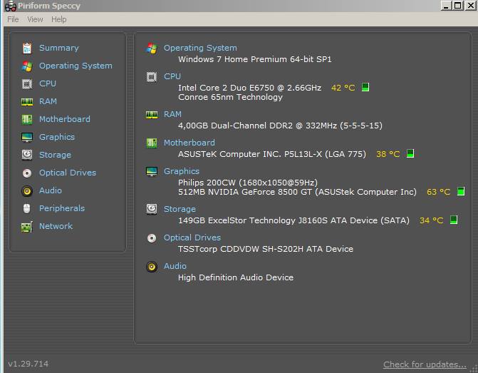Click the Peripherals mouse icon in sidebar
Image resolution: width=478 pixels, height=373 pixels.
[x=27, y=208]
